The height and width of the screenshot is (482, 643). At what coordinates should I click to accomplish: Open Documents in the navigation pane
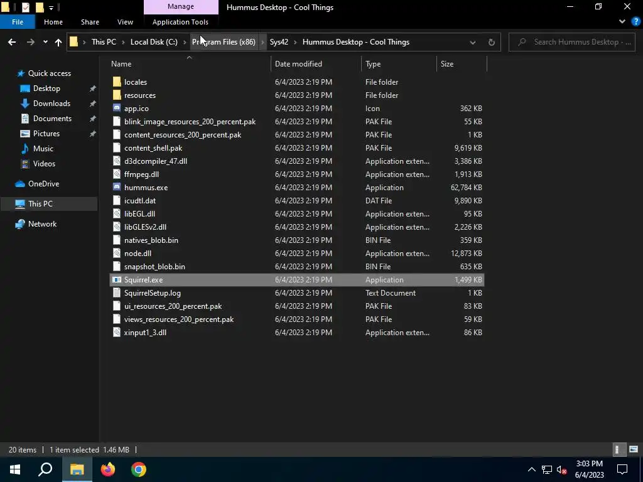(52, 119)
